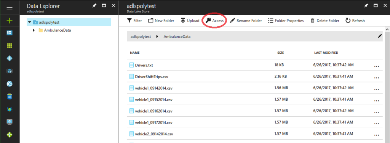Screen dimensions: 390x143
Task: Click the Filter toolbar button
Action: [134, 21]
